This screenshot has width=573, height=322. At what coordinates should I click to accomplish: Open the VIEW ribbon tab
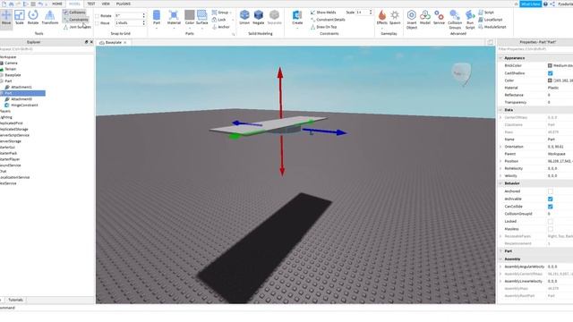(x=106, y=4)
